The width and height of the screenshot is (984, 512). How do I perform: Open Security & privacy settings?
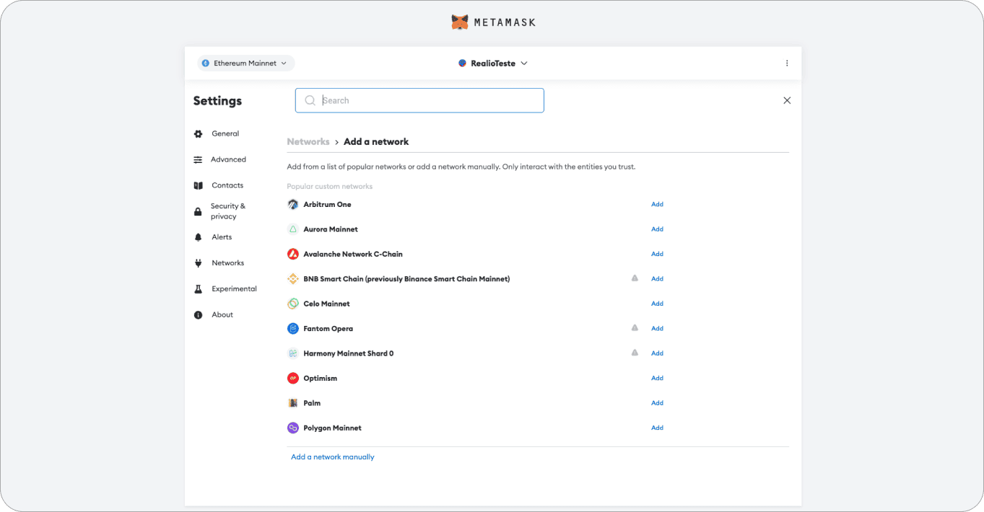tap(228, 211)
